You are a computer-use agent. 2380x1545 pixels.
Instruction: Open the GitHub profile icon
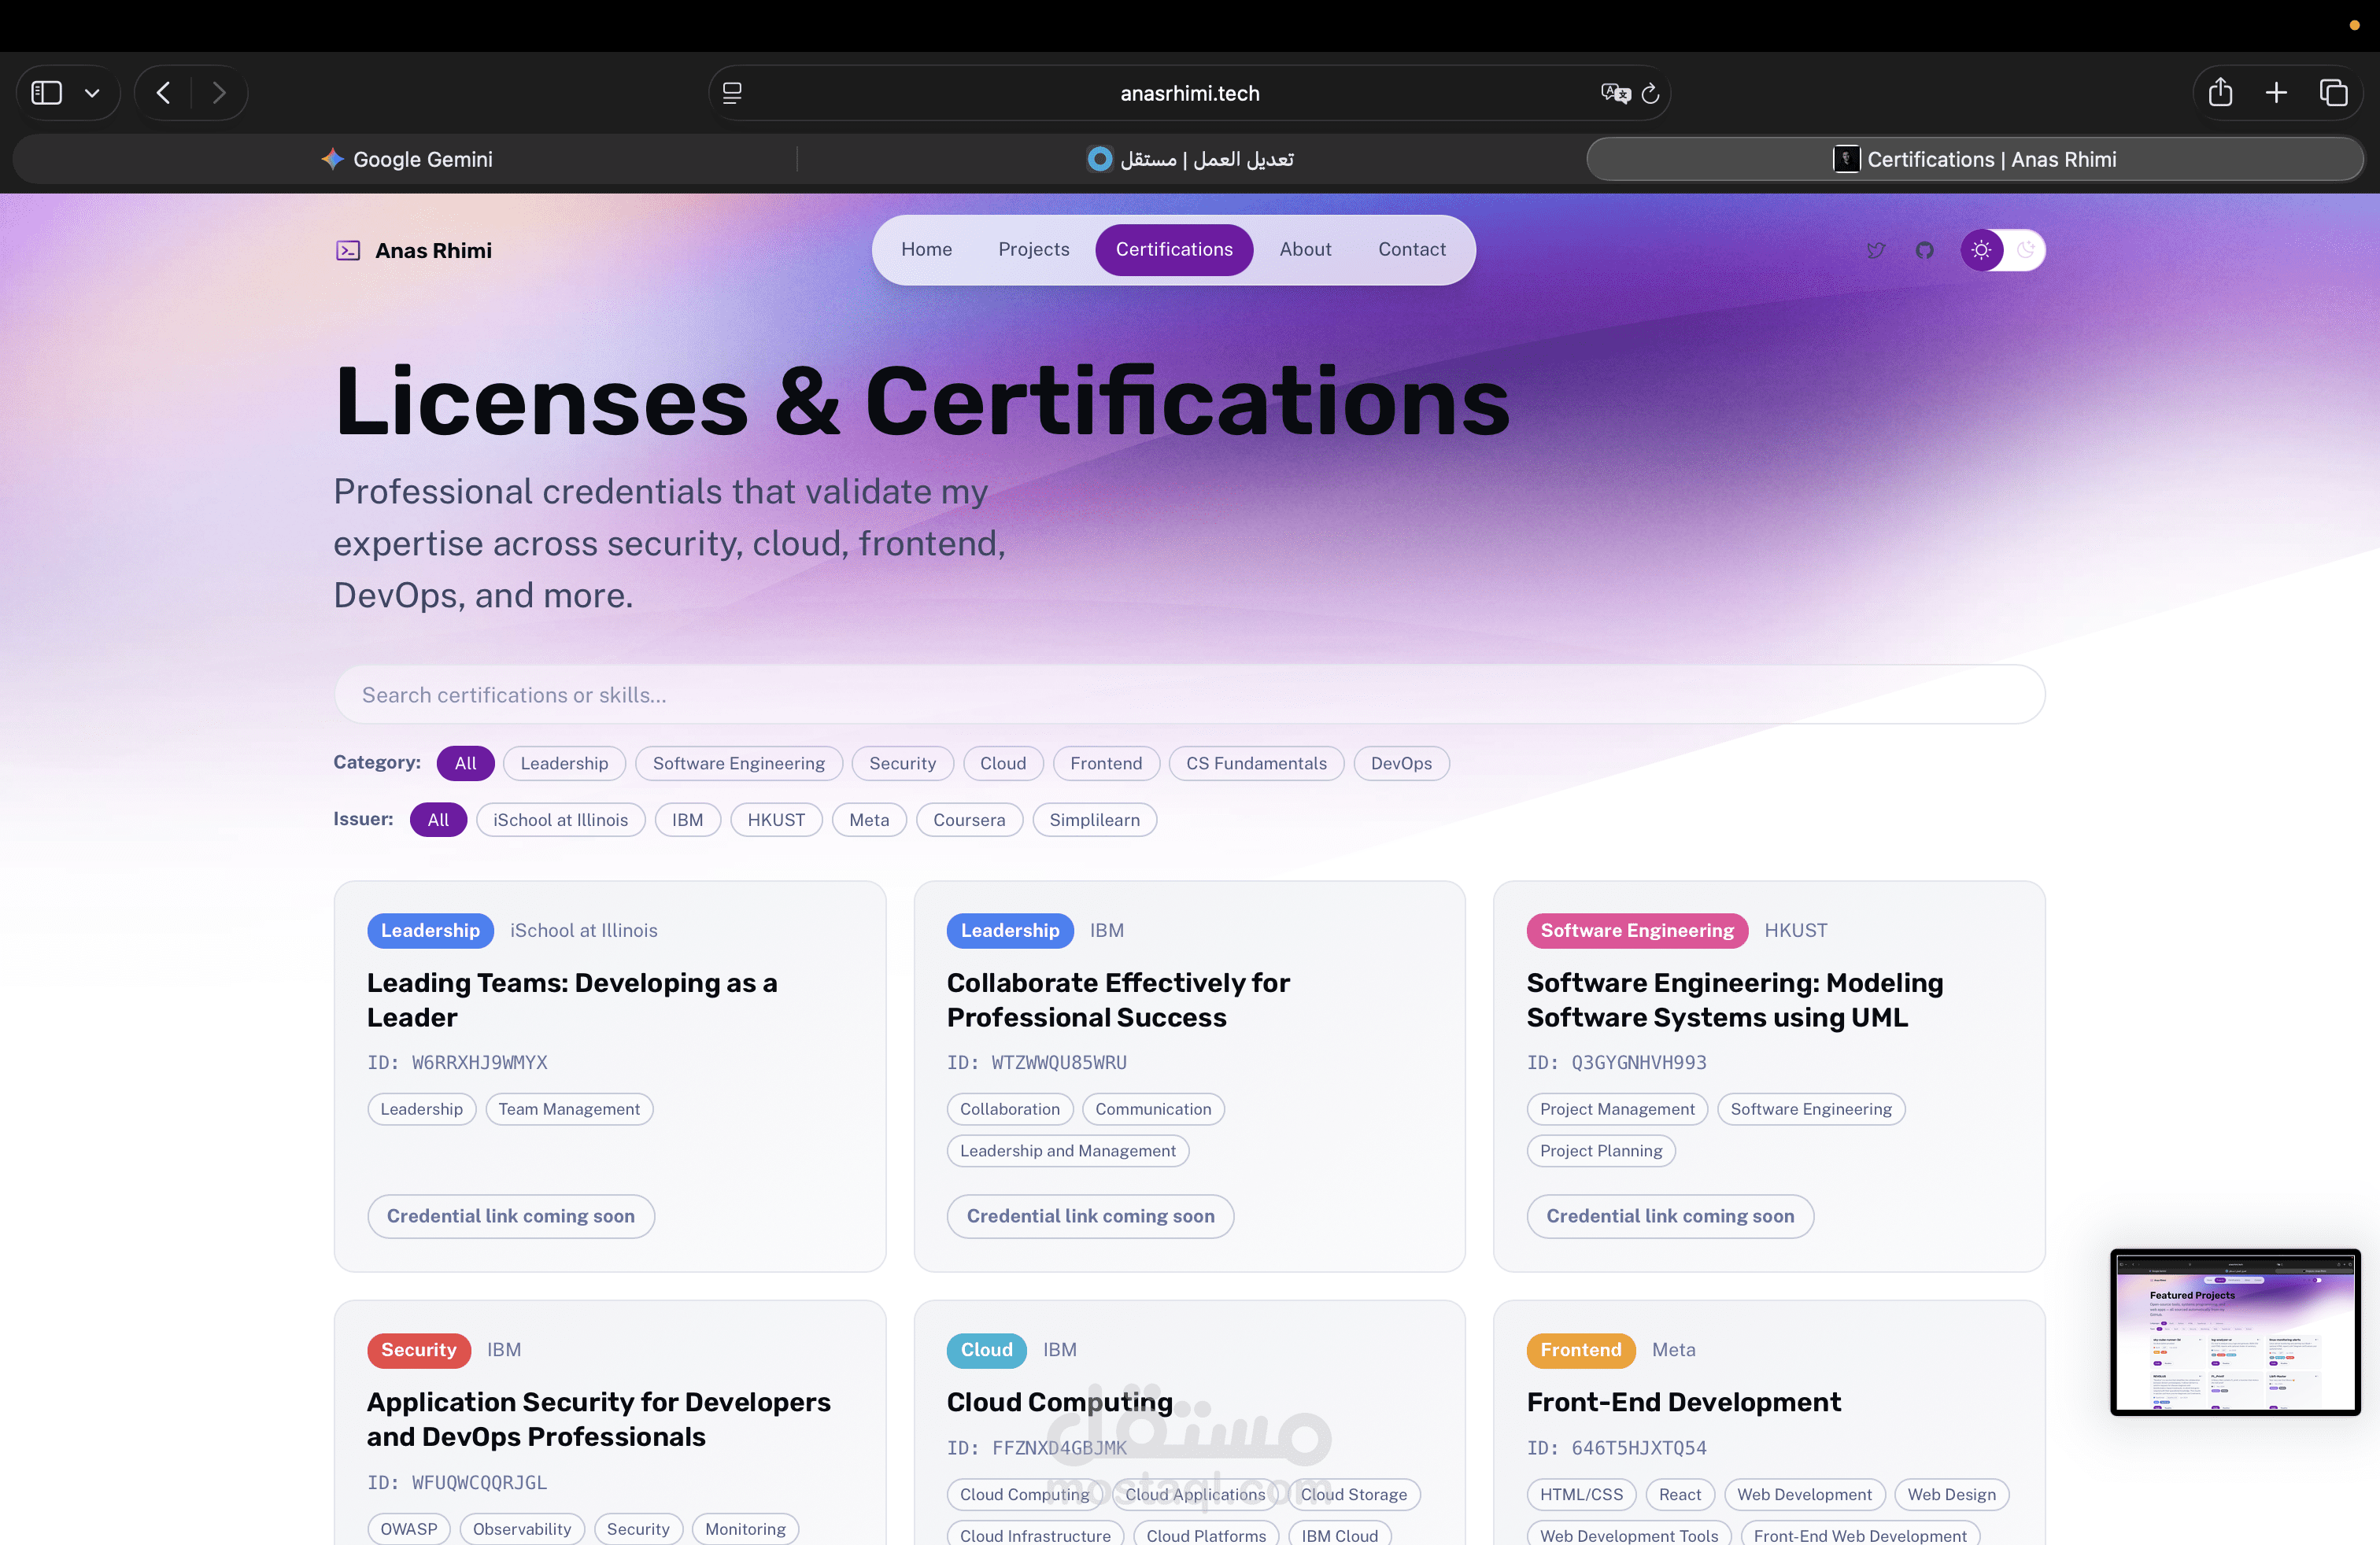point(1924,250)
